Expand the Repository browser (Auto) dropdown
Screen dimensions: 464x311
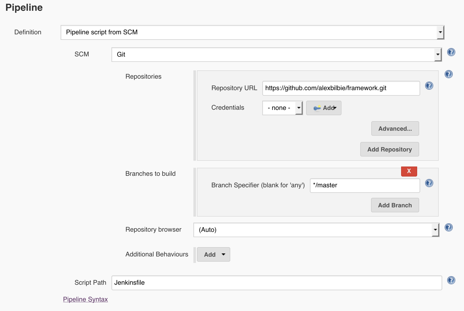[x=316, y=230]
